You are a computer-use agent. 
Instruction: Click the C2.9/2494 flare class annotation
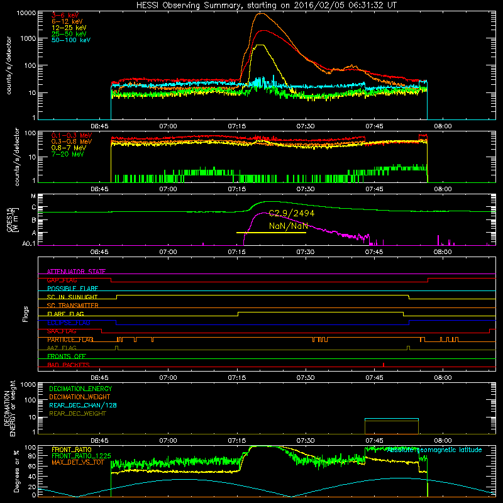pos(292,213)
